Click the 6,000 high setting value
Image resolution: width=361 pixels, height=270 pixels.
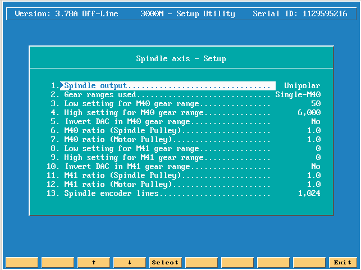click(x=309, y=113)
